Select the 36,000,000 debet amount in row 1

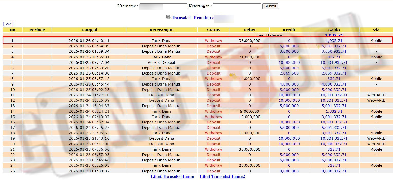pos(249,41)
